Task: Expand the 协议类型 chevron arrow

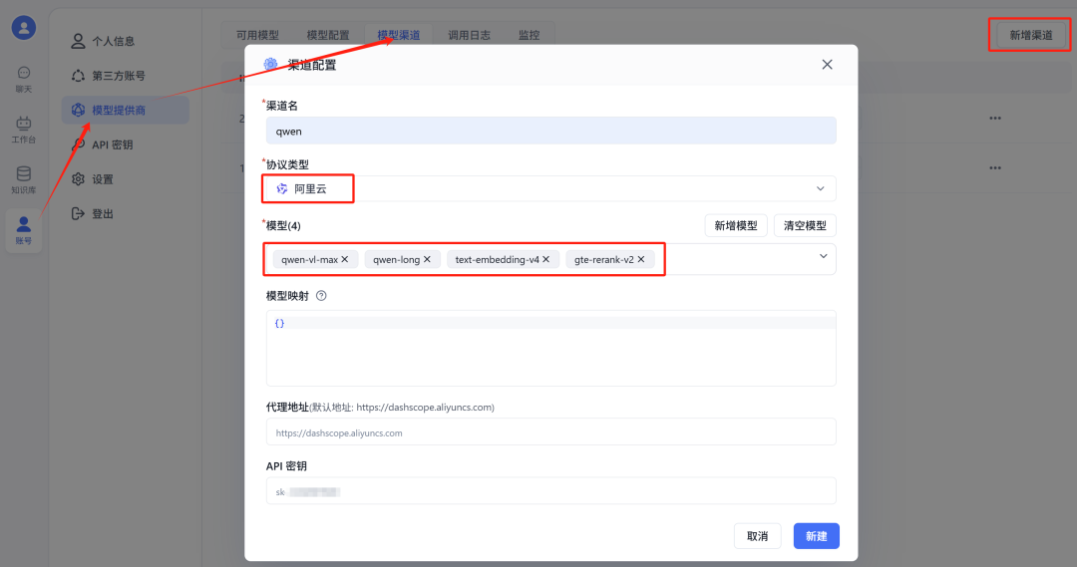Action: [x=820, y=188]
